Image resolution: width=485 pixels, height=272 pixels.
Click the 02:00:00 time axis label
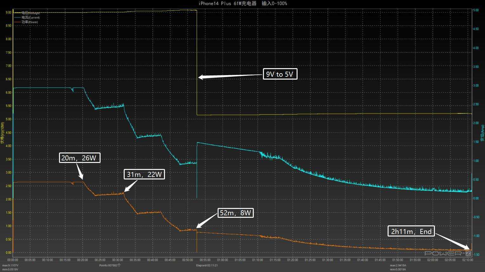433,260
